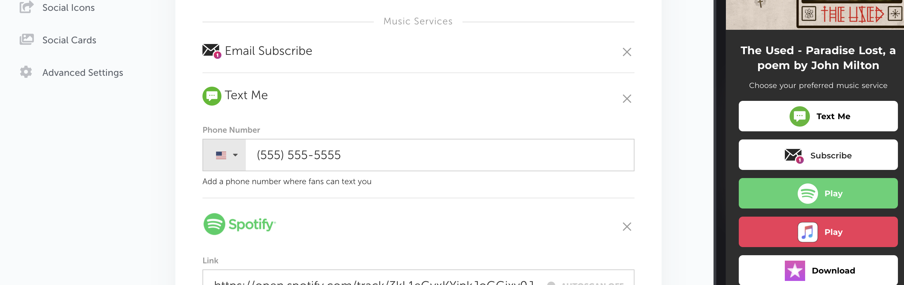Viewport: 904px width, 285px height.
Task: Click the Social Cards images icon
Action: pyautogui.click(x=27, y=39)
